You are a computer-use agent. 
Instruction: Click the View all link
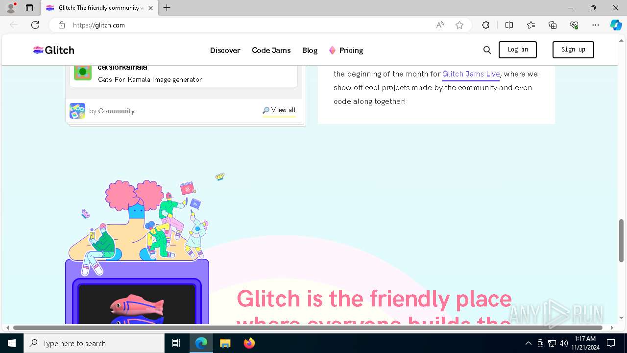[279, 110]
